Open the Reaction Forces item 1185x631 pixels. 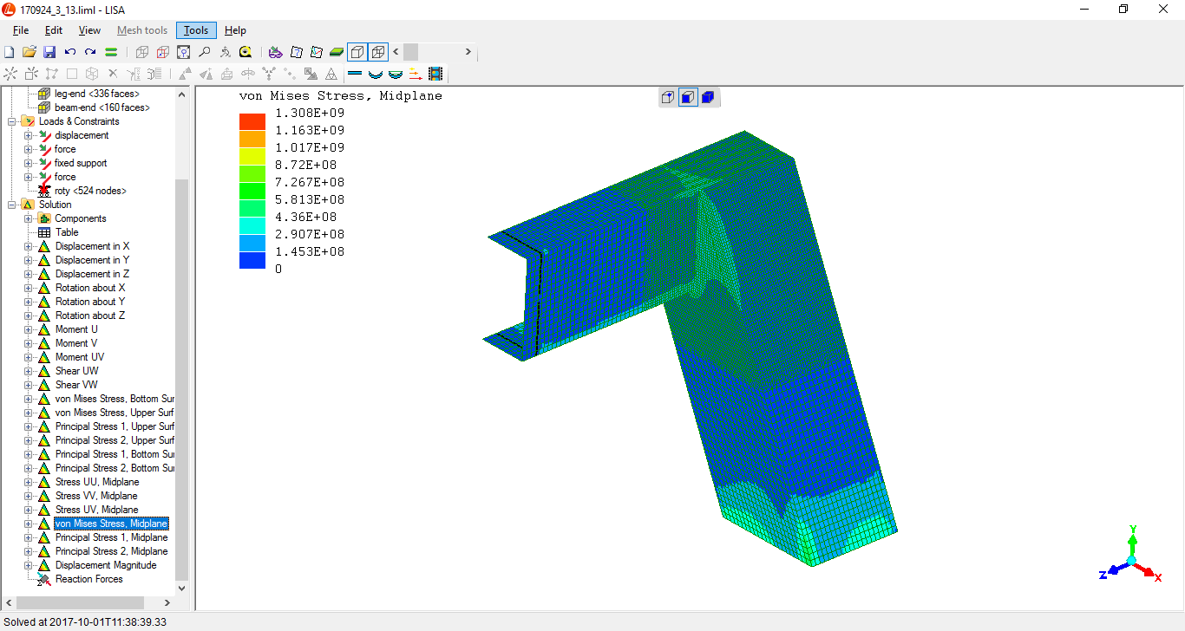(x=88, y=579)
